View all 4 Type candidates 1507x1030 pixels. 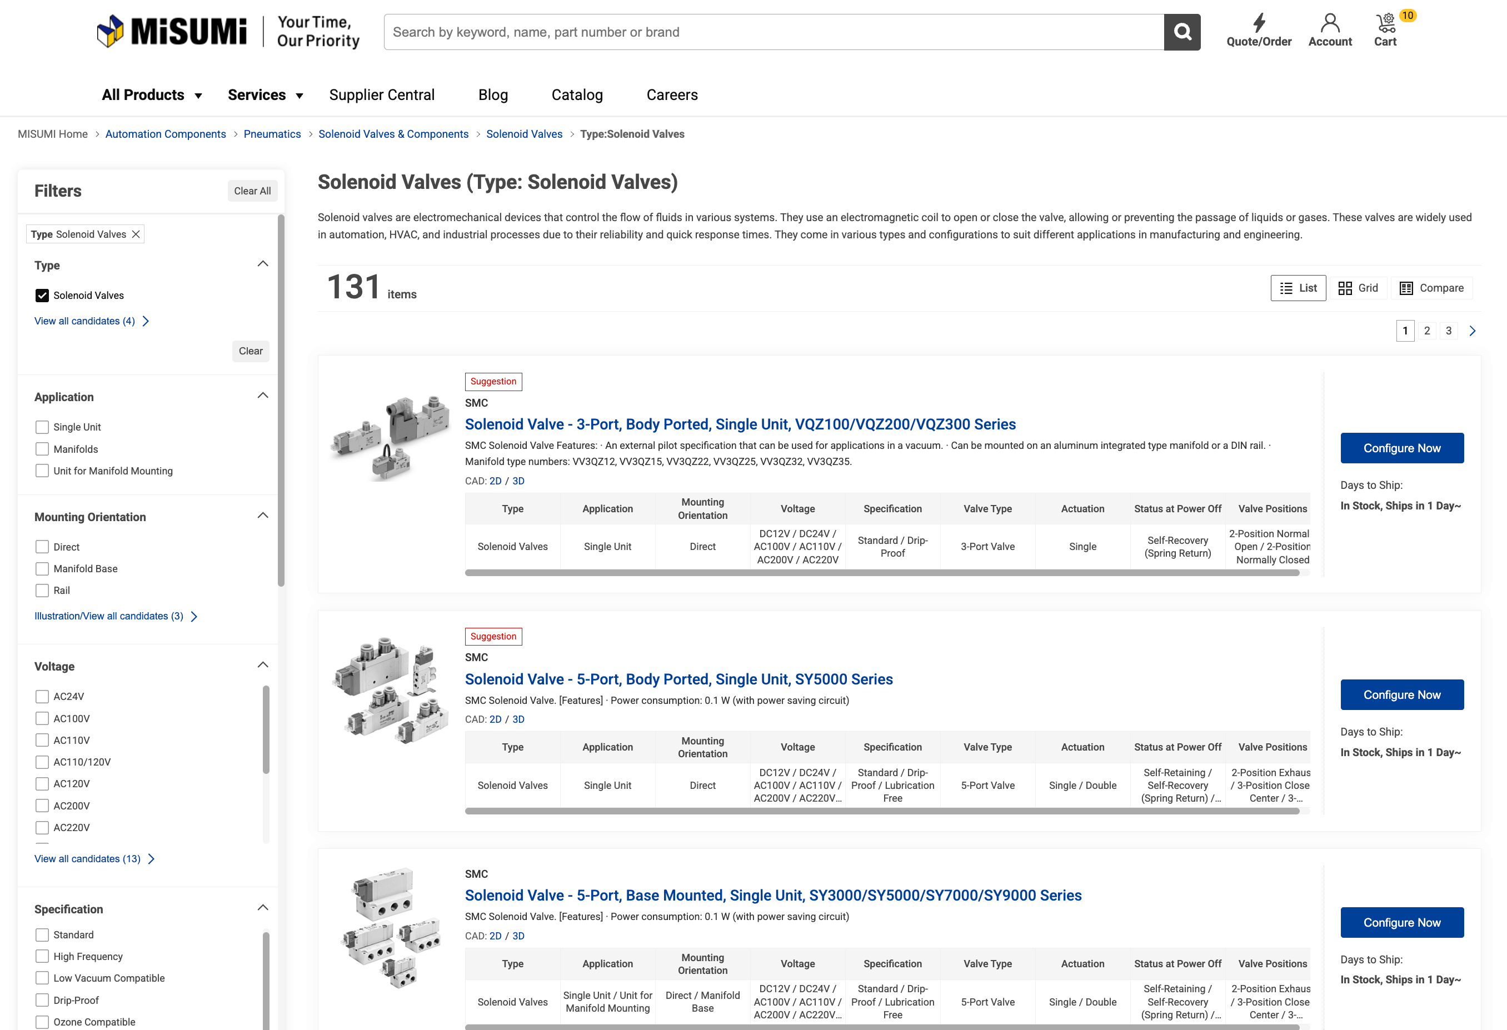pos(92,321)
